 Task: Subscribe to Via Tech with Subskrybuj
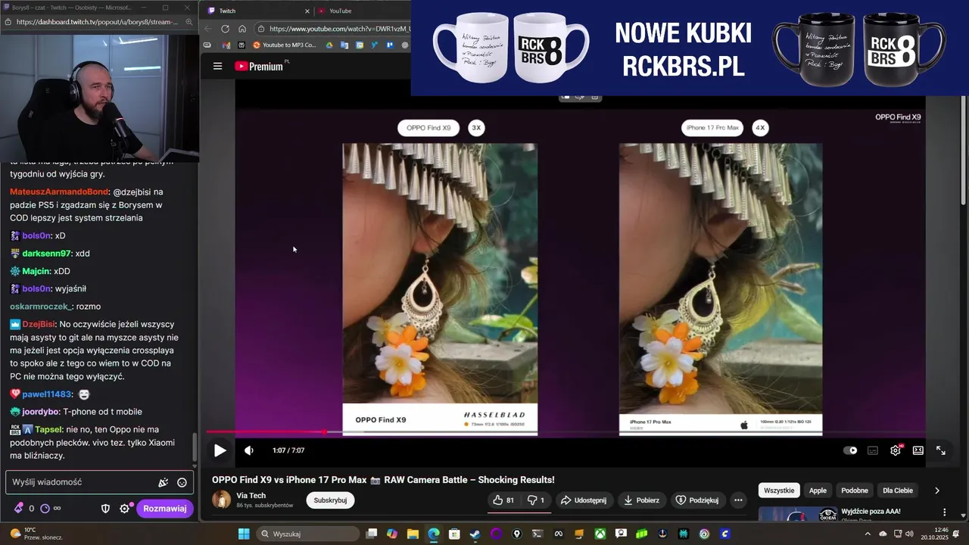pos(331,500)
